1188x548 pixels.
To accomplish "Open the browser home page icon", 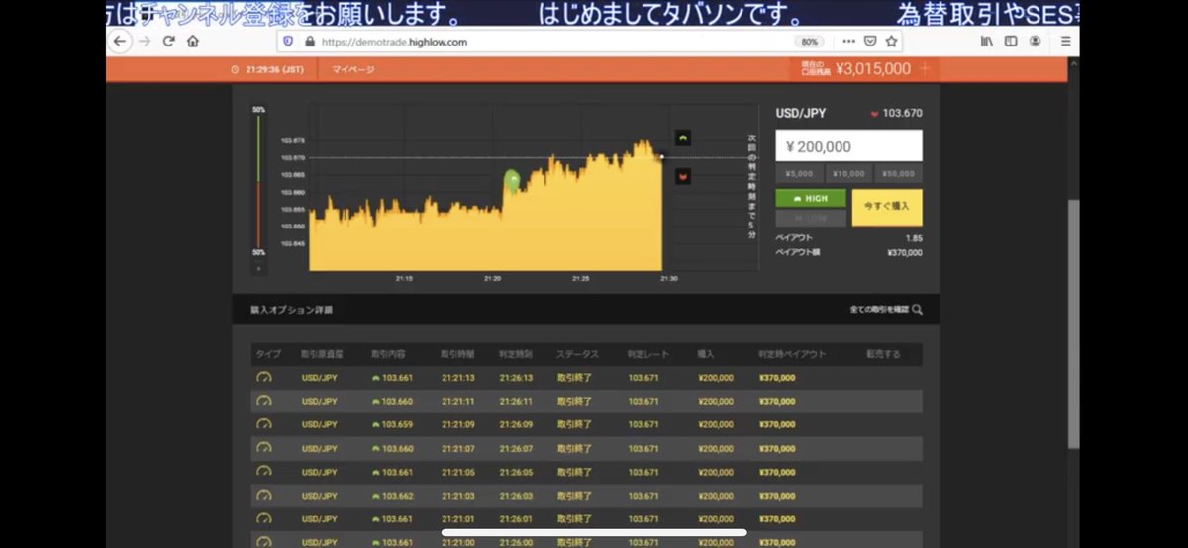I will (193, 42).
